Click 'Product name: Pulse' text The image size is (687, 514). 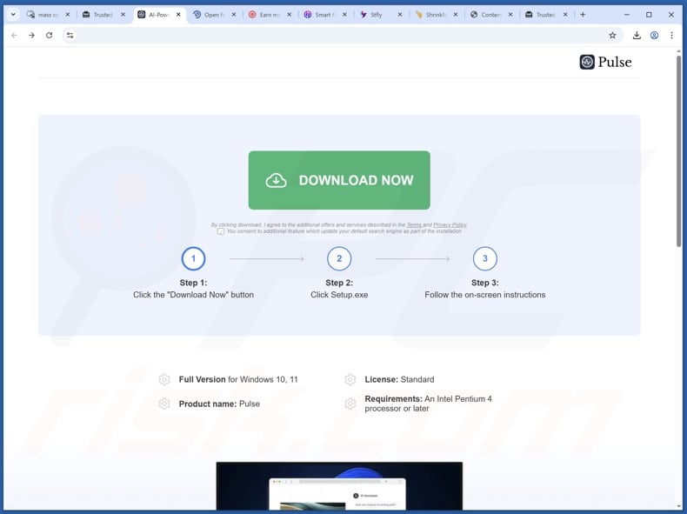[219, 404]
